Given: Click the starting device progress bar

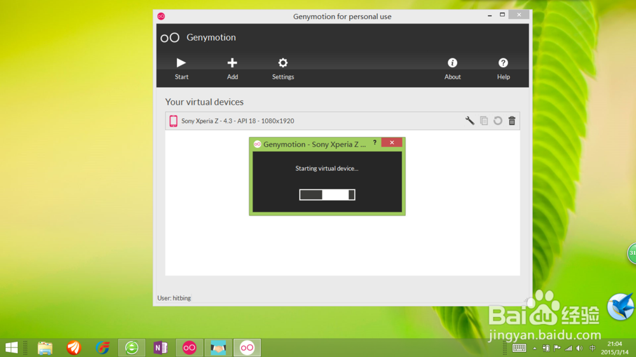Looking at the screenshot, I should coord(328,195).
